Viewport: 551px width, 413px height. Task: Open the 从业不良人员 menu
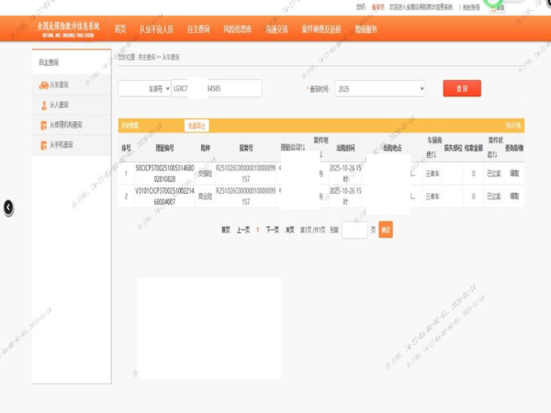pyautogui.click(x=156, y=29)
